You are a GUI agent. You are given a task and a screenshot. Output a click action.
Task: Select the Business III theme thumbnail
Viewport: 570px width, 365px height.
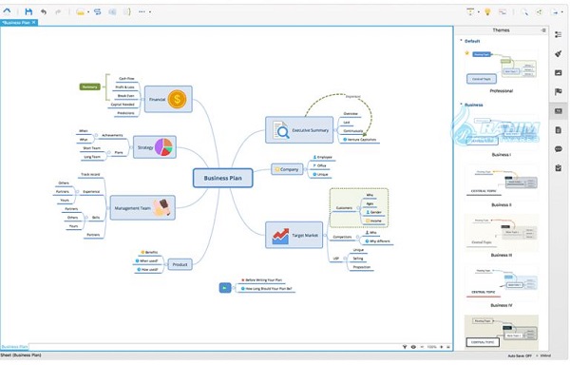pos(502,233)
